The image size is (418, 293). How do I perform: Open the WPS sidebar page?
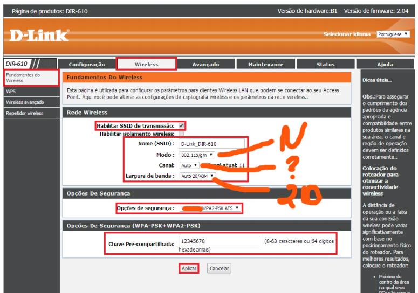click(31, 91)
